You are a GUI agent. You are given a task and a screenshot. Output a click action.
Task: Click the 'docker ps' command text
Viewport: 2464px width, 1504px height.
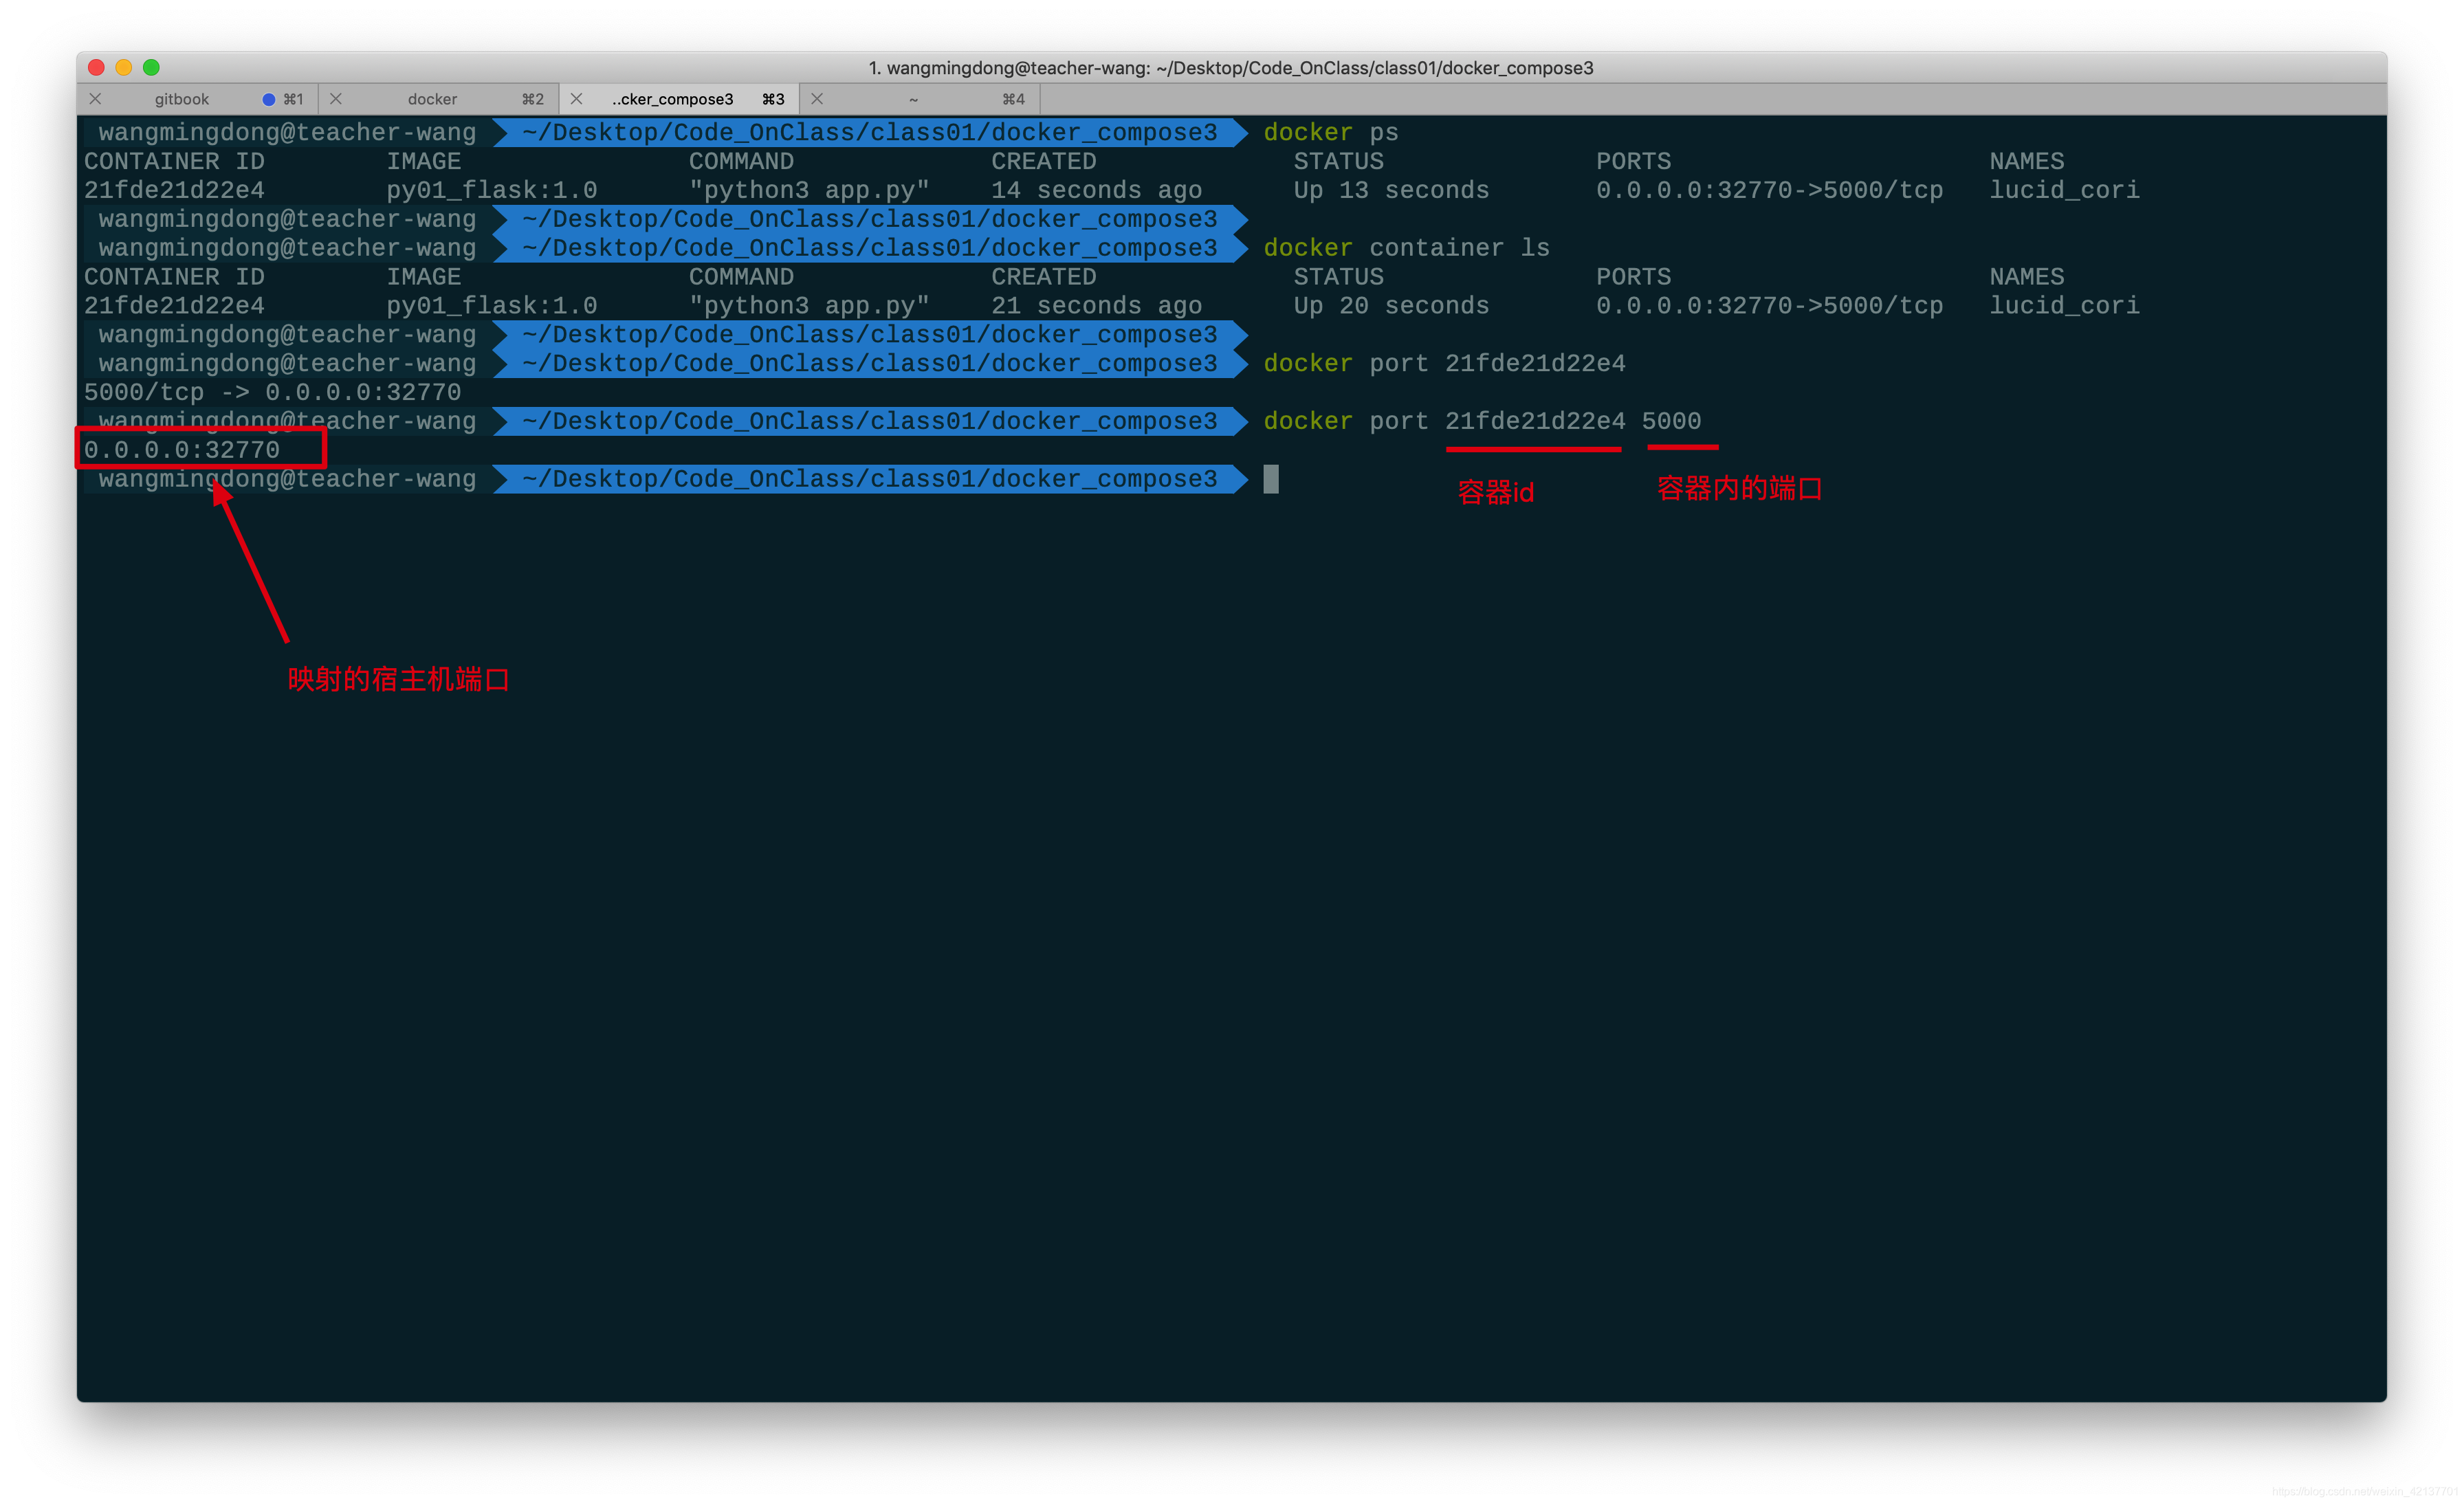pyautogui.click(x=1331, y=132)
